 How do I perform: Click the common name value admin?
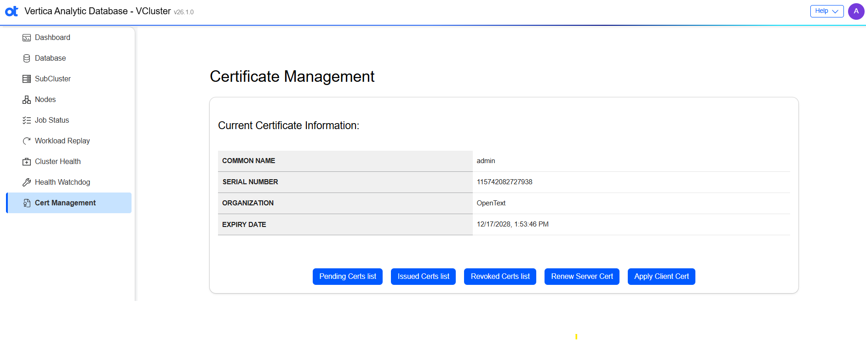(x=486, y=161)
